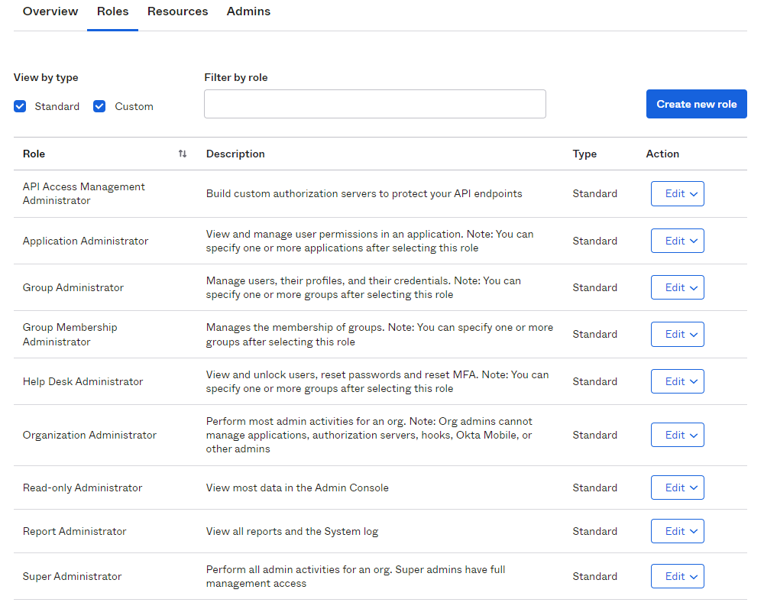The width and height of the screenshot is (764, 609).
Task: Open Edit dropdown for Application Administrator
Action: coord(677,241)
